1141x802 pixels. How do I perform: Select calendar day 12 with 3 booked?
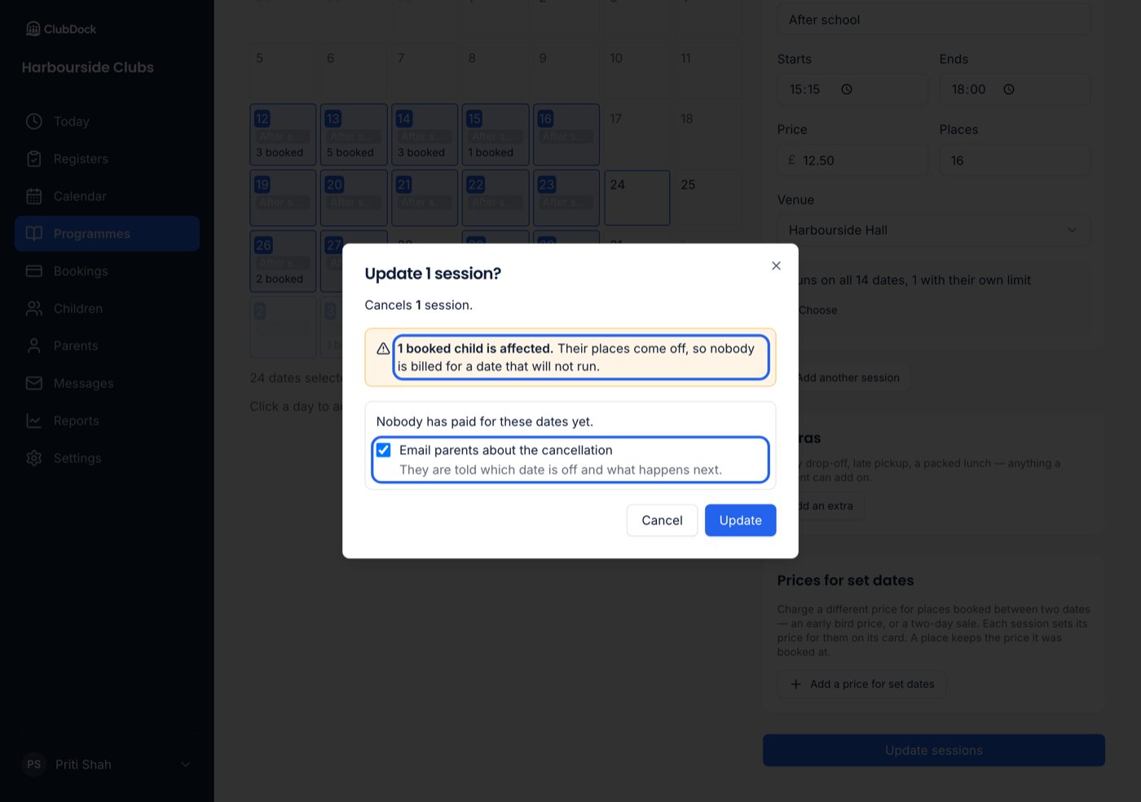click(x=283, y=134)
